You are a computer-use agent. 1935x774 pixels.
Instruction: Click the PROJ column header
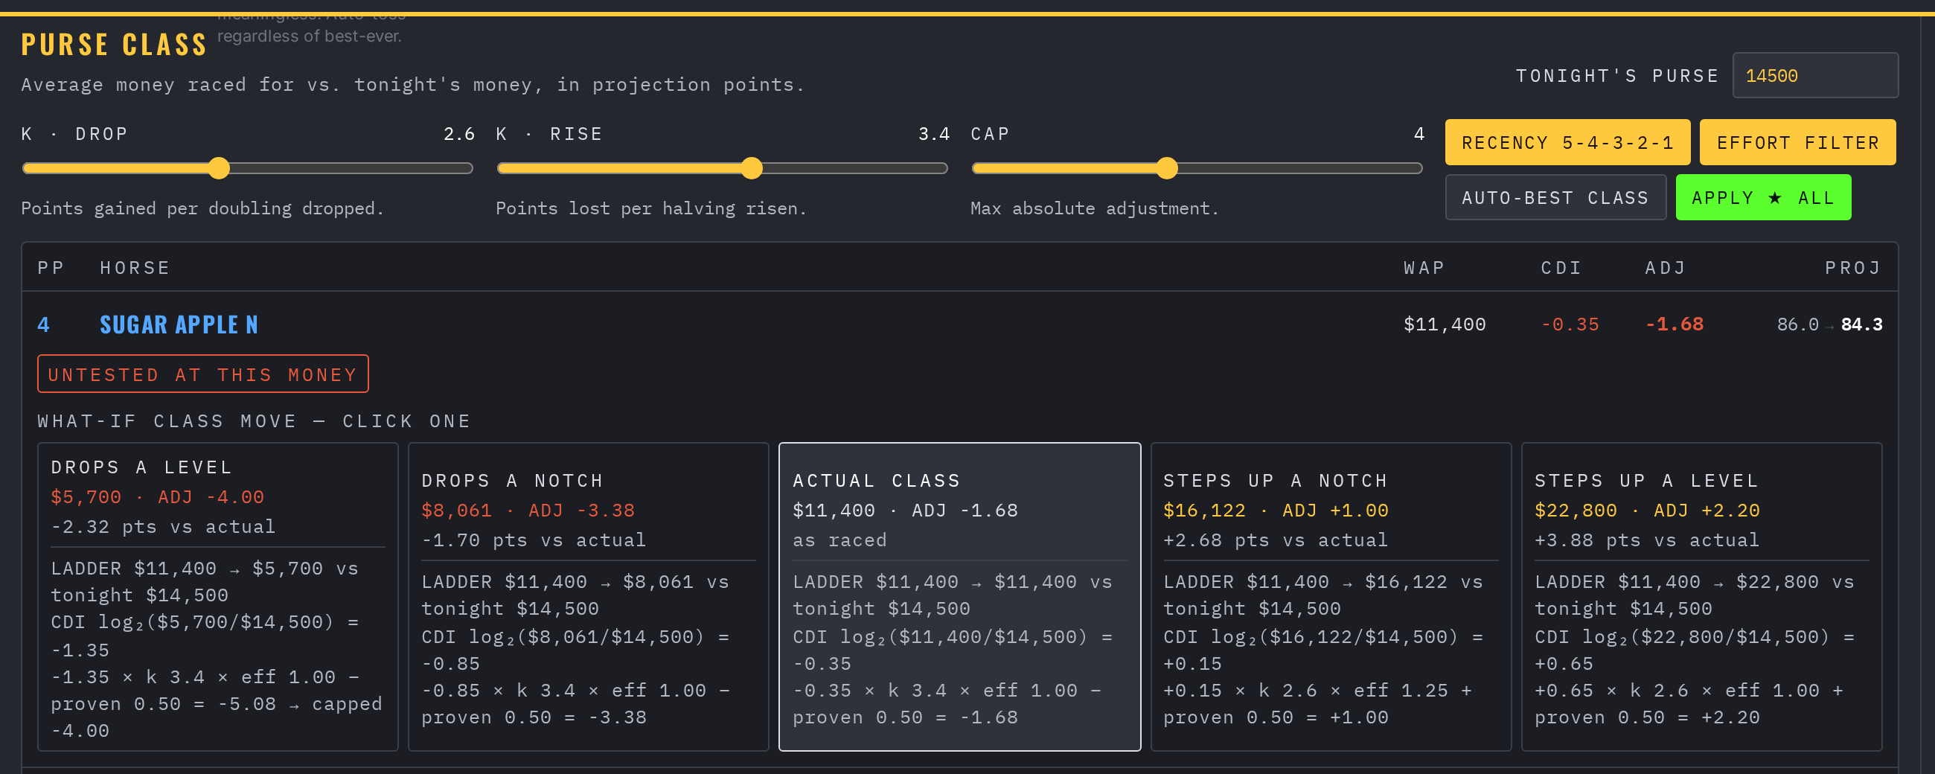(1853, 268)
